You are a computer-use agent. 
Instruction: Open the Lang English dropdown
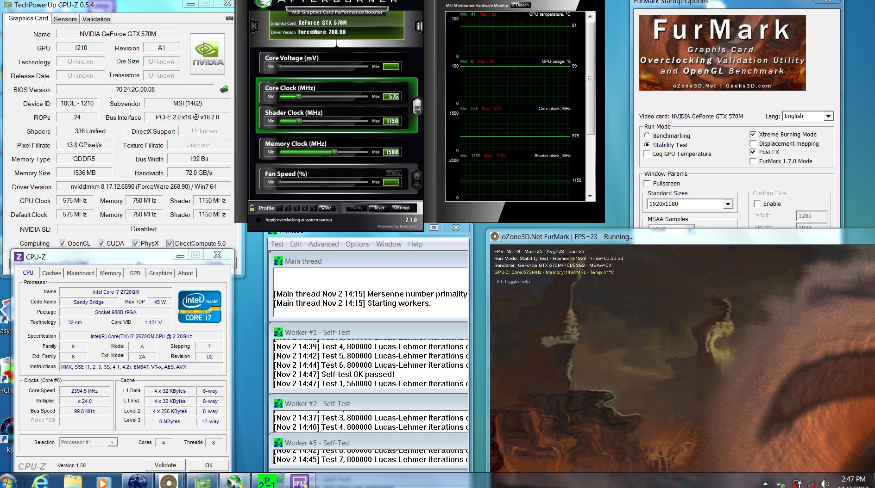[808, 116]
